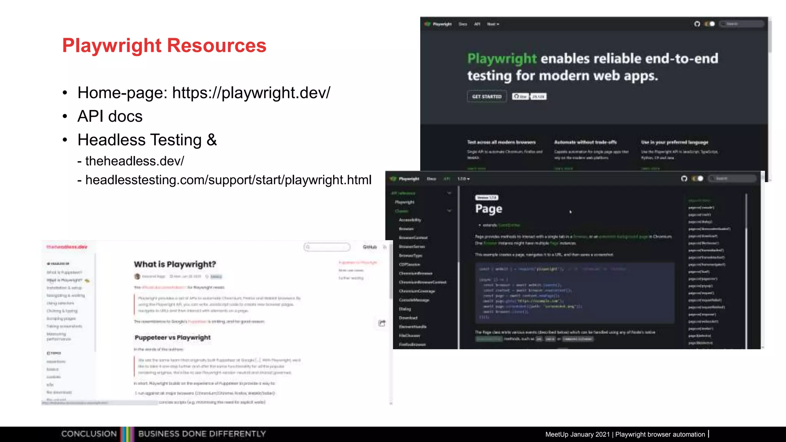Click GitHub icon in Playwright homepage navbar
The width and height of the screenshot is (786, 442).
coord(697,24)
